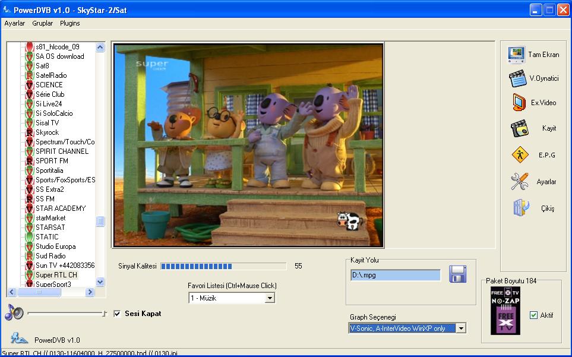Select the STARSAT channel
This screenshot has height=357, width=572.
coord(50,227)
